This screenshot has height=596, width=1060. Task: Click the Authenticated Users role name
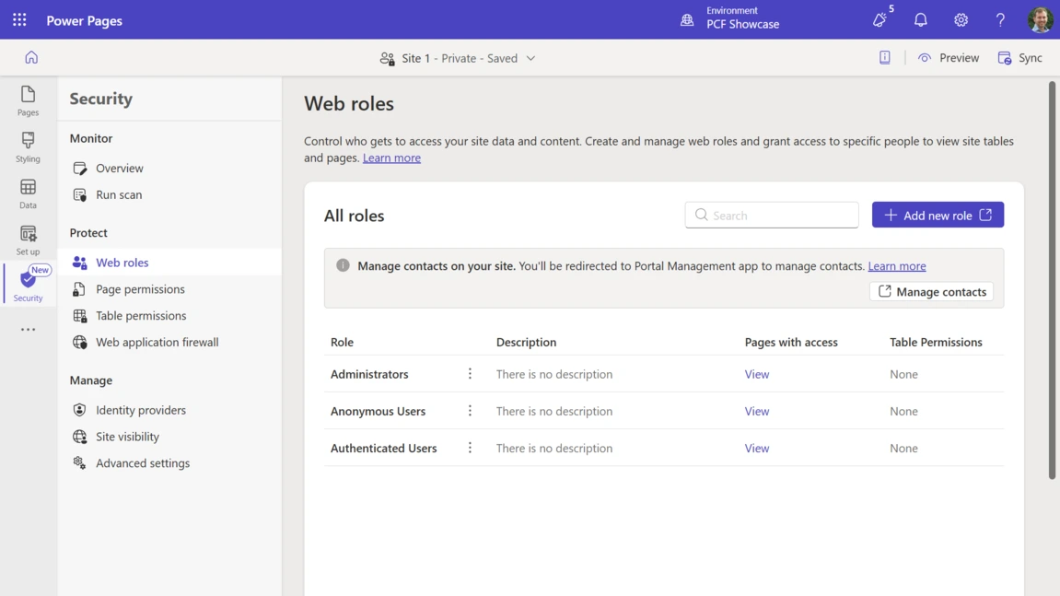[x=383, y=448]
